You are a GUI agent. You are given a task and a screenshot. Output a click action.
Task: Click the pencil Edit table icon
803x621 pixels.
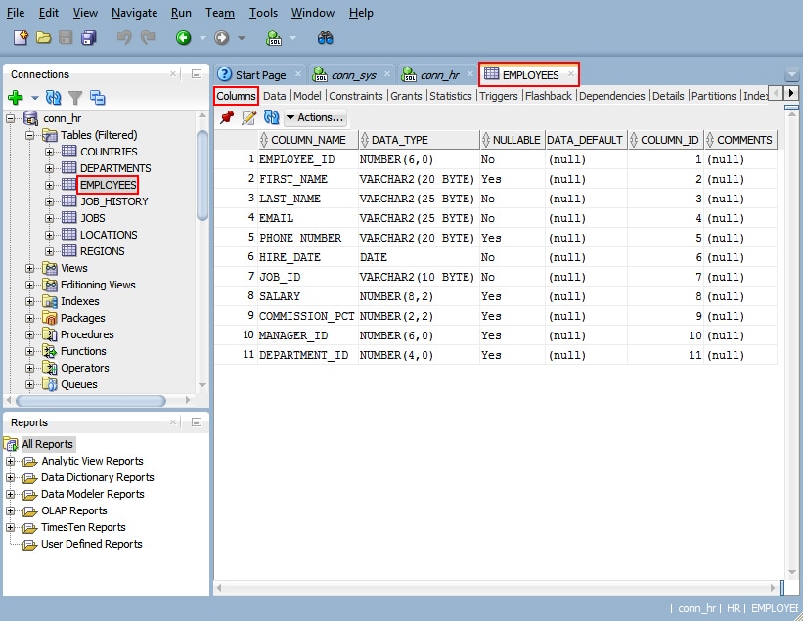point(249,117)
